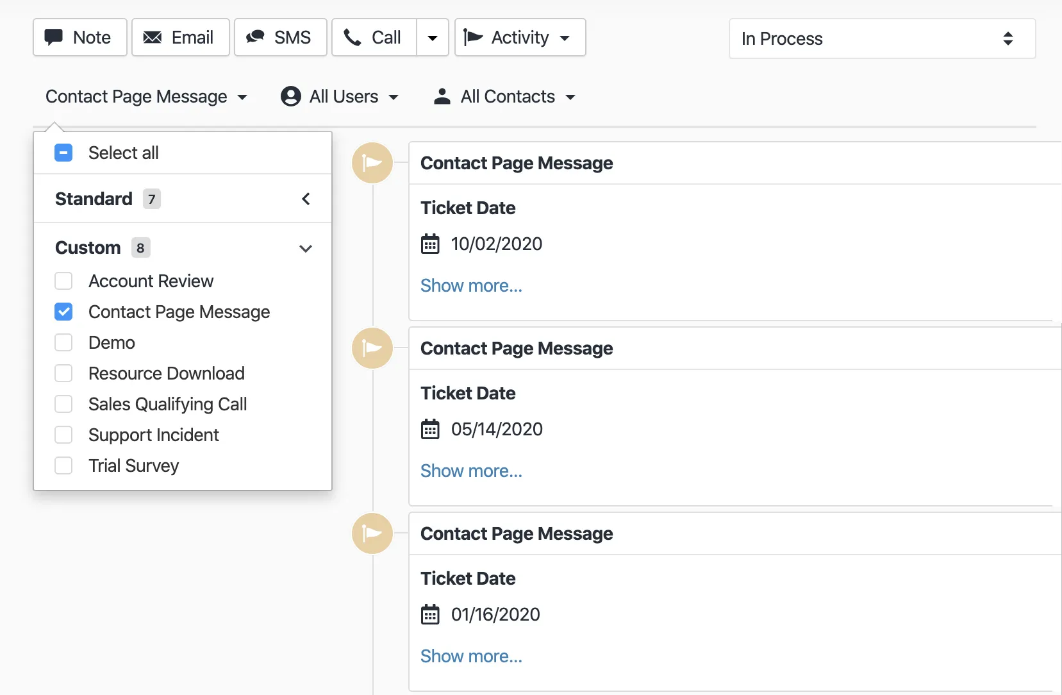This screenshot has width=1062, height=695.
Task: Click the Email button
Action: click(181, 37)
